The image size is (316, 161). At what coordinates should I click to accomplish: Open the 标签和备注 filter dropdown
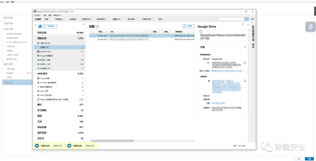[x=102, y=19]
